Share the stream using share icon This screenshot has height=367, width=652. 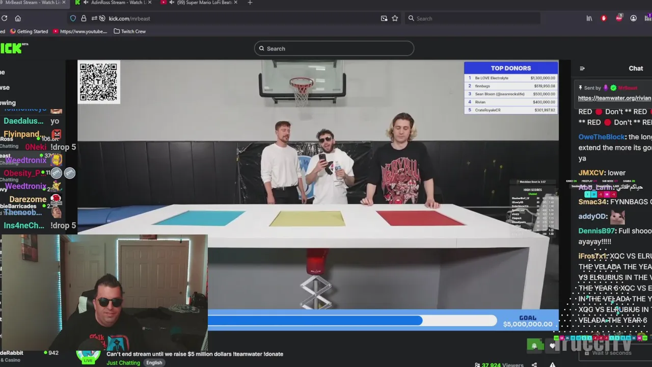pos(534,364)
